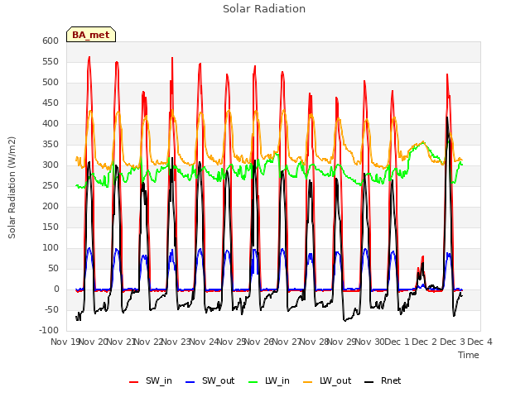This screenshot has width=530, height=397.
Task: Click the green LW_in legend marker
Action: [253, 382]
